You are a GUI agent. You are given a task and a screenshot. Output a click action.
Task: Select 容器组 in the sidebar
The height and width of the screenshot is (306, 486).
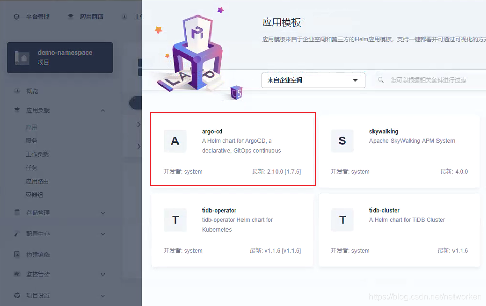coord(35,195)
